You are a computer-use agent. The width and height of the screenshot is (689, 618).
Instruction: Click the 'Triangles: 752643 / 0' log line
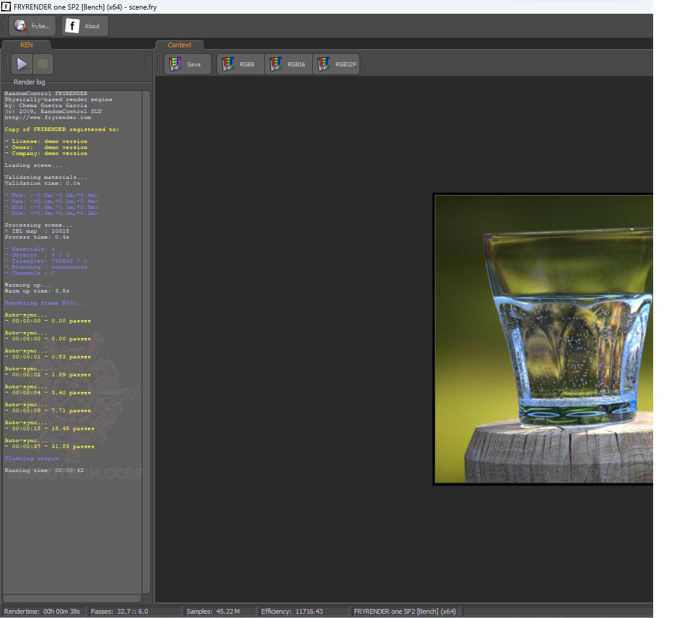click(x=46, y=261)
